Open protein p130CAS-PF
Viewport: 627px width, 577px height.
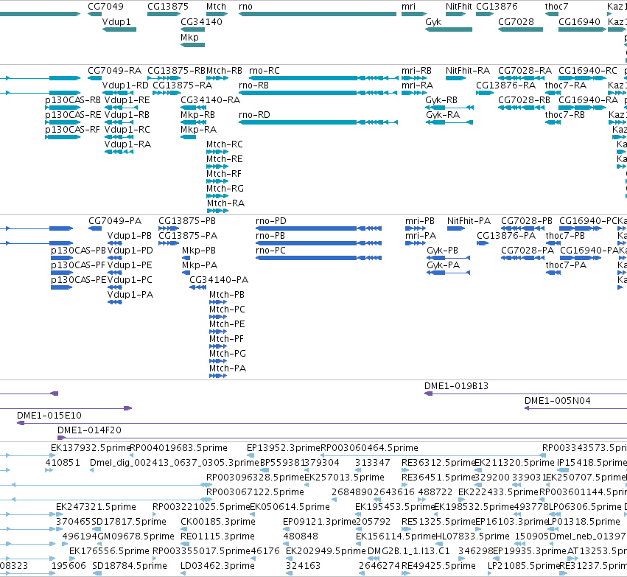click(78, 265)
